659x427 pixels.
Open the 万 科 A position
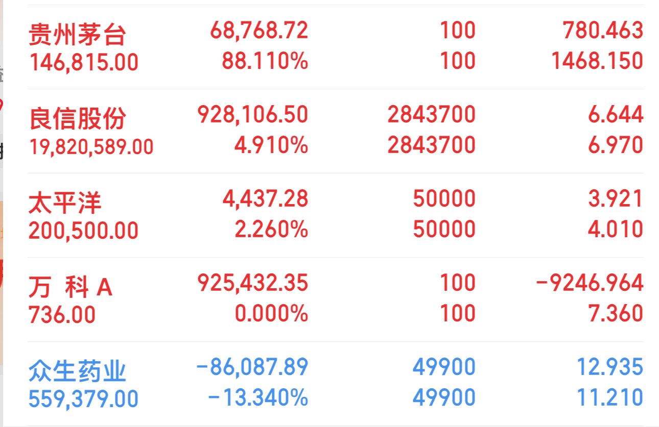[335, 299]
